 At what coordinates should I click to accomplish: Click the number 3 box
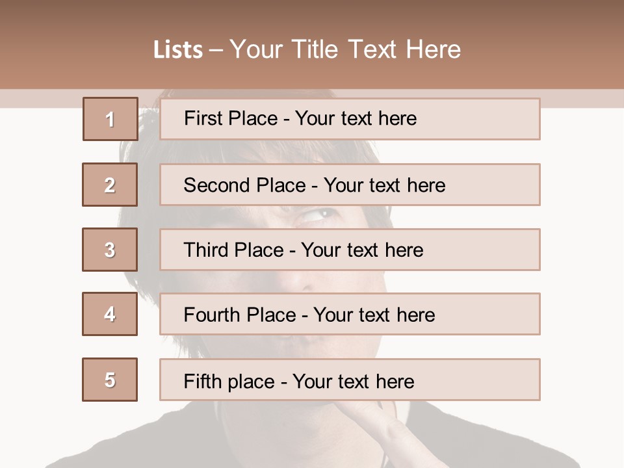(x=110, y=250)
